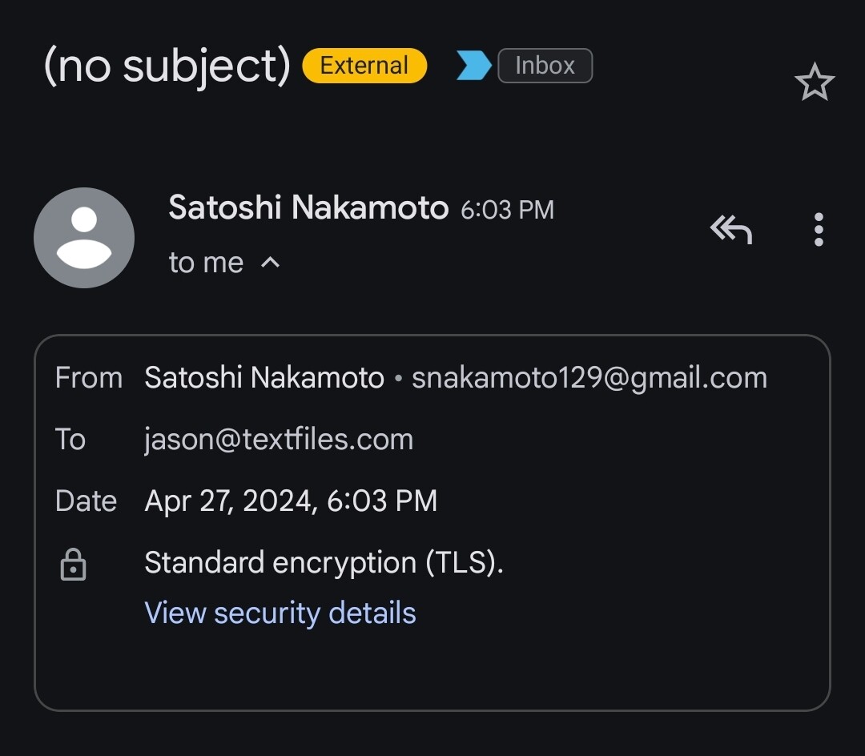Tap Satoshi Nakamoto in the From row
The height and width of the screenshot is (756, 865).
264,378
